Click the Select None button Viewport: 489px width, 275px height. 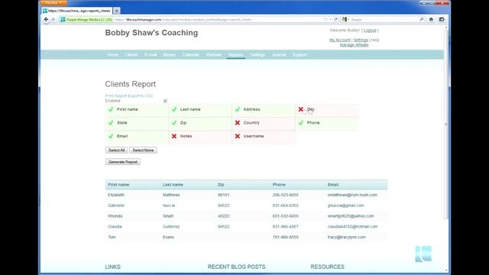click(x=143, y=150)
